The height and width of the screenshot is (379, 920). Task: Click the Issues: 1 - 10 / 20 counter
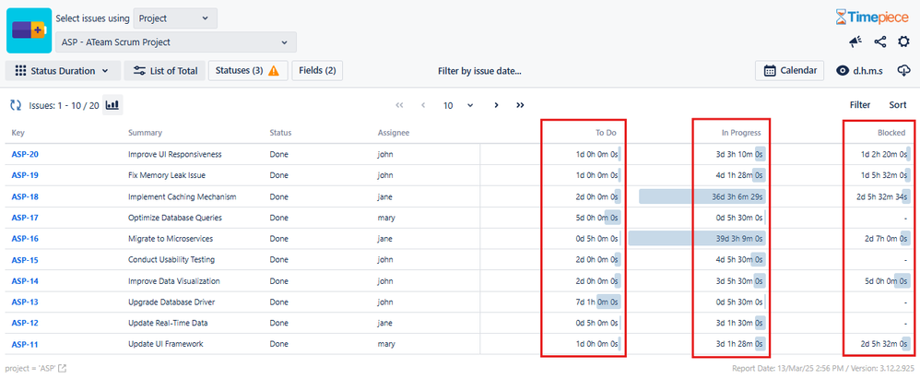64,106
